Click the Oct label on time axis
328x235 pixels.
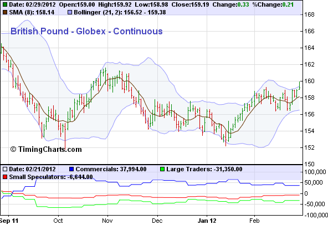click(x=58, y=221)
